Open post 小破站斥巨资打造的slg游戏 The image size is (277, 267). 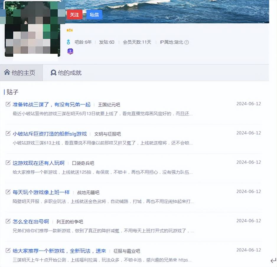(x=50, y=134)
